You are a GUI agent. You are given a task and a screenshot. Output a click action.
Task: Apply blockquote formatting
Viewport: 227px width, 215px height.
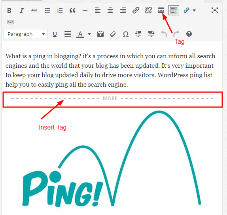(x=72, y=10)
